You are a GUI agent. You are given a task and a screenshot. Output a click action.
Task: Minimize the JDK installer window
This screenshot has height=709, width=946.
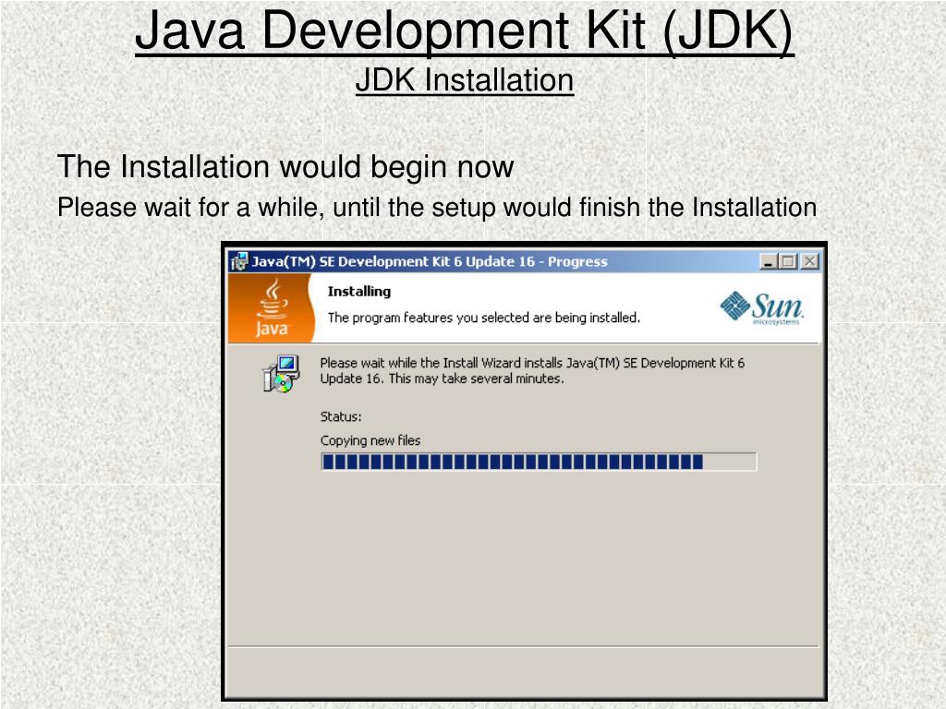coord(768,261)
